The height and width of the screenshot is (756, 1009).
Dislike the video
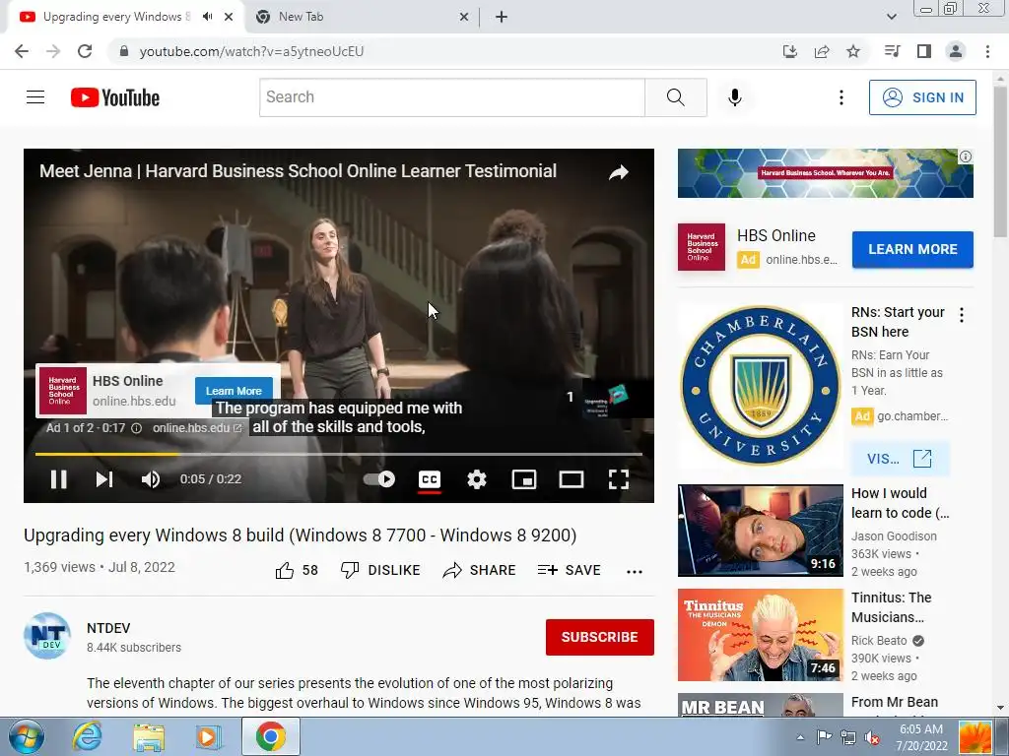380,570
